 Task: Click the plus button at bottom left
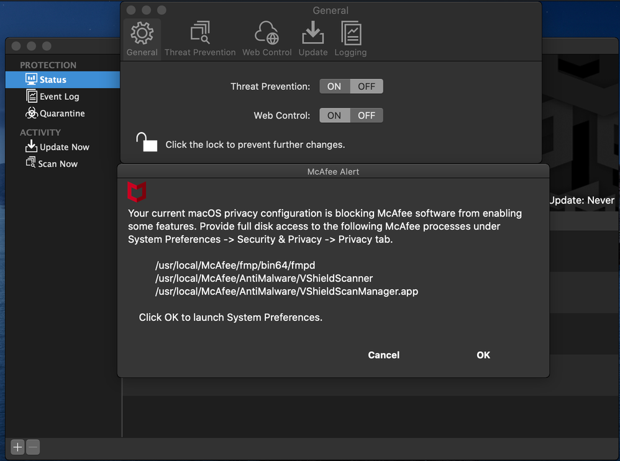tap(17, 447)
